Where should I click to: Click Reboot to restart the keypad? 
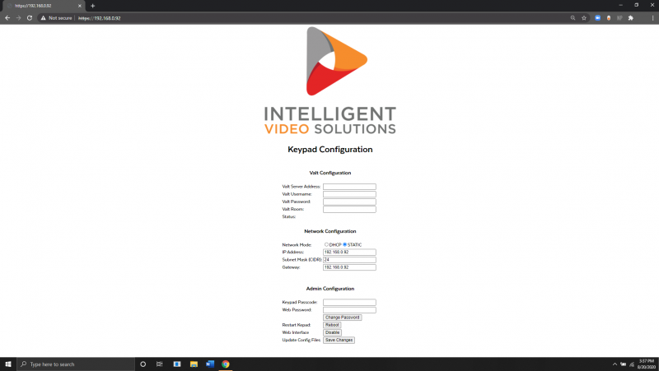[332, 325]
